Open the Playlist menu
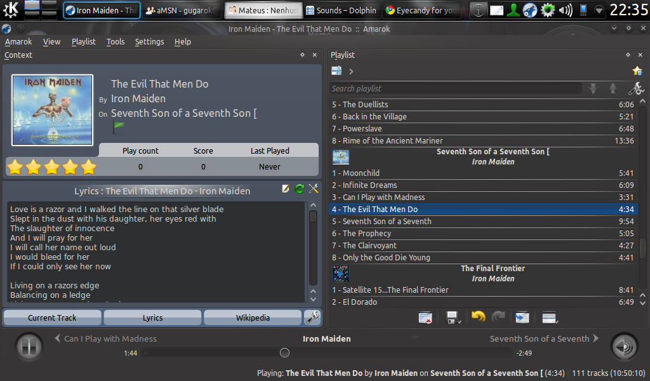This screenshot has width=650, height=381. coord(83,41)
